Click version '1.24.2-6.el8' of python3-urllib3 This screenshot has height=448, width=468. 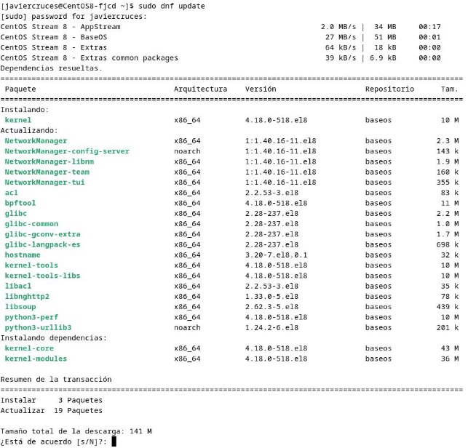(271, 327)
